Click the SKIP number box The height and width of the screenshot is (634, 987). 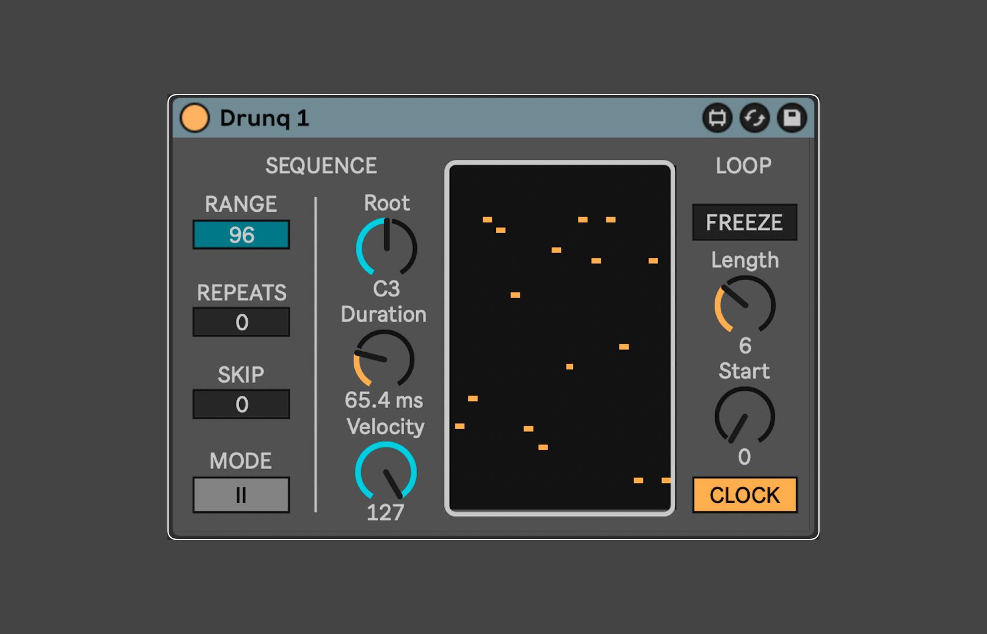coord(241,404)
